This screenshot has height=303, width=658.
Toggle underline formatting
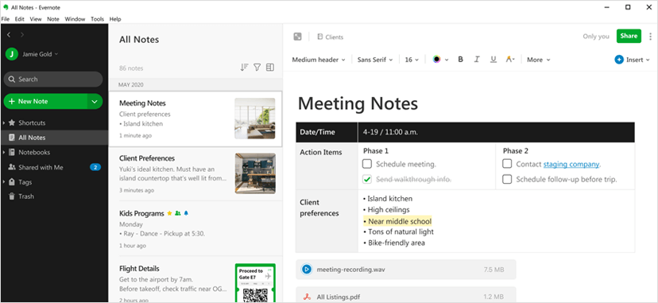pyautogui.click(x=493, y=60)
